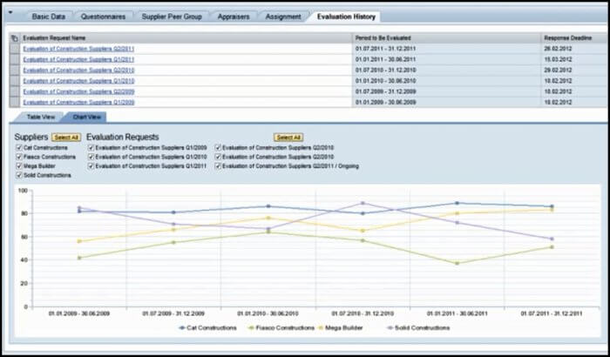Click the Cat Constructions legend marker

pos(181,328)
